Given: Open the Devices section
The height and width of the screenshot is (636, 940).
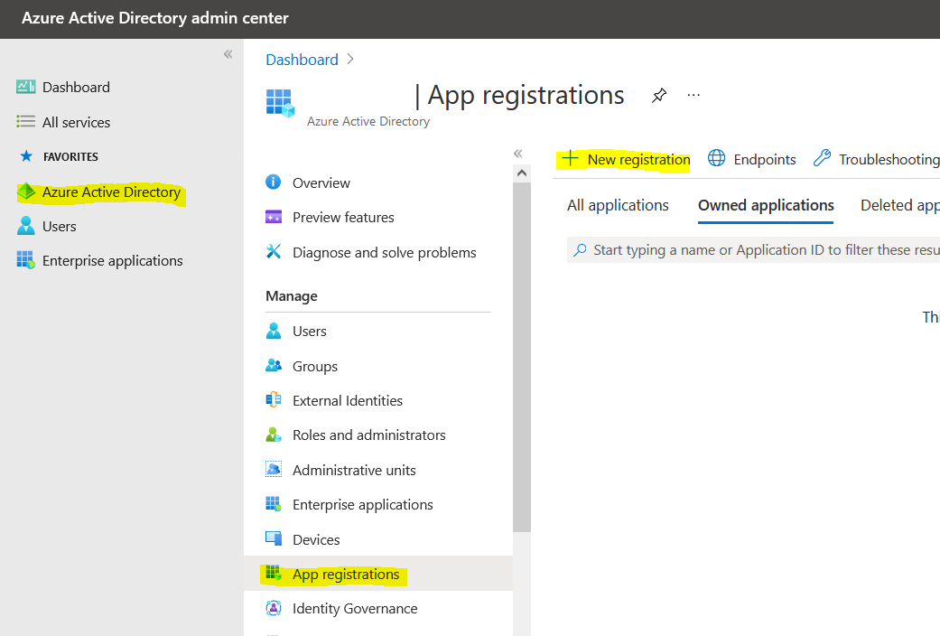Looking at the screenshot, I should coord(316,539).
